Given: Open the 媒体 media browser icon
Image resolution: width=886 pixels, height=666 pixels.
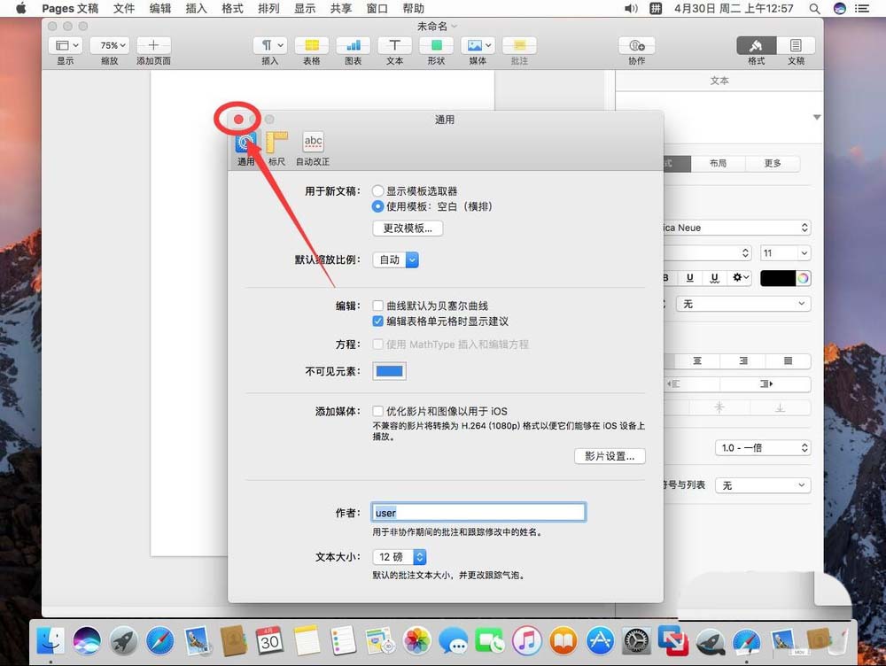Looking at the screenshot, I should pos(475,45).
